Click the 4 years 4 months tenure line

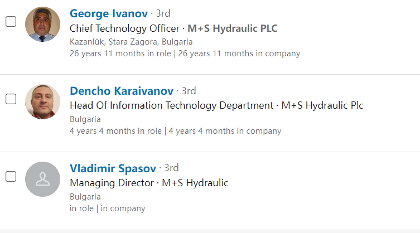click(175, 131)
